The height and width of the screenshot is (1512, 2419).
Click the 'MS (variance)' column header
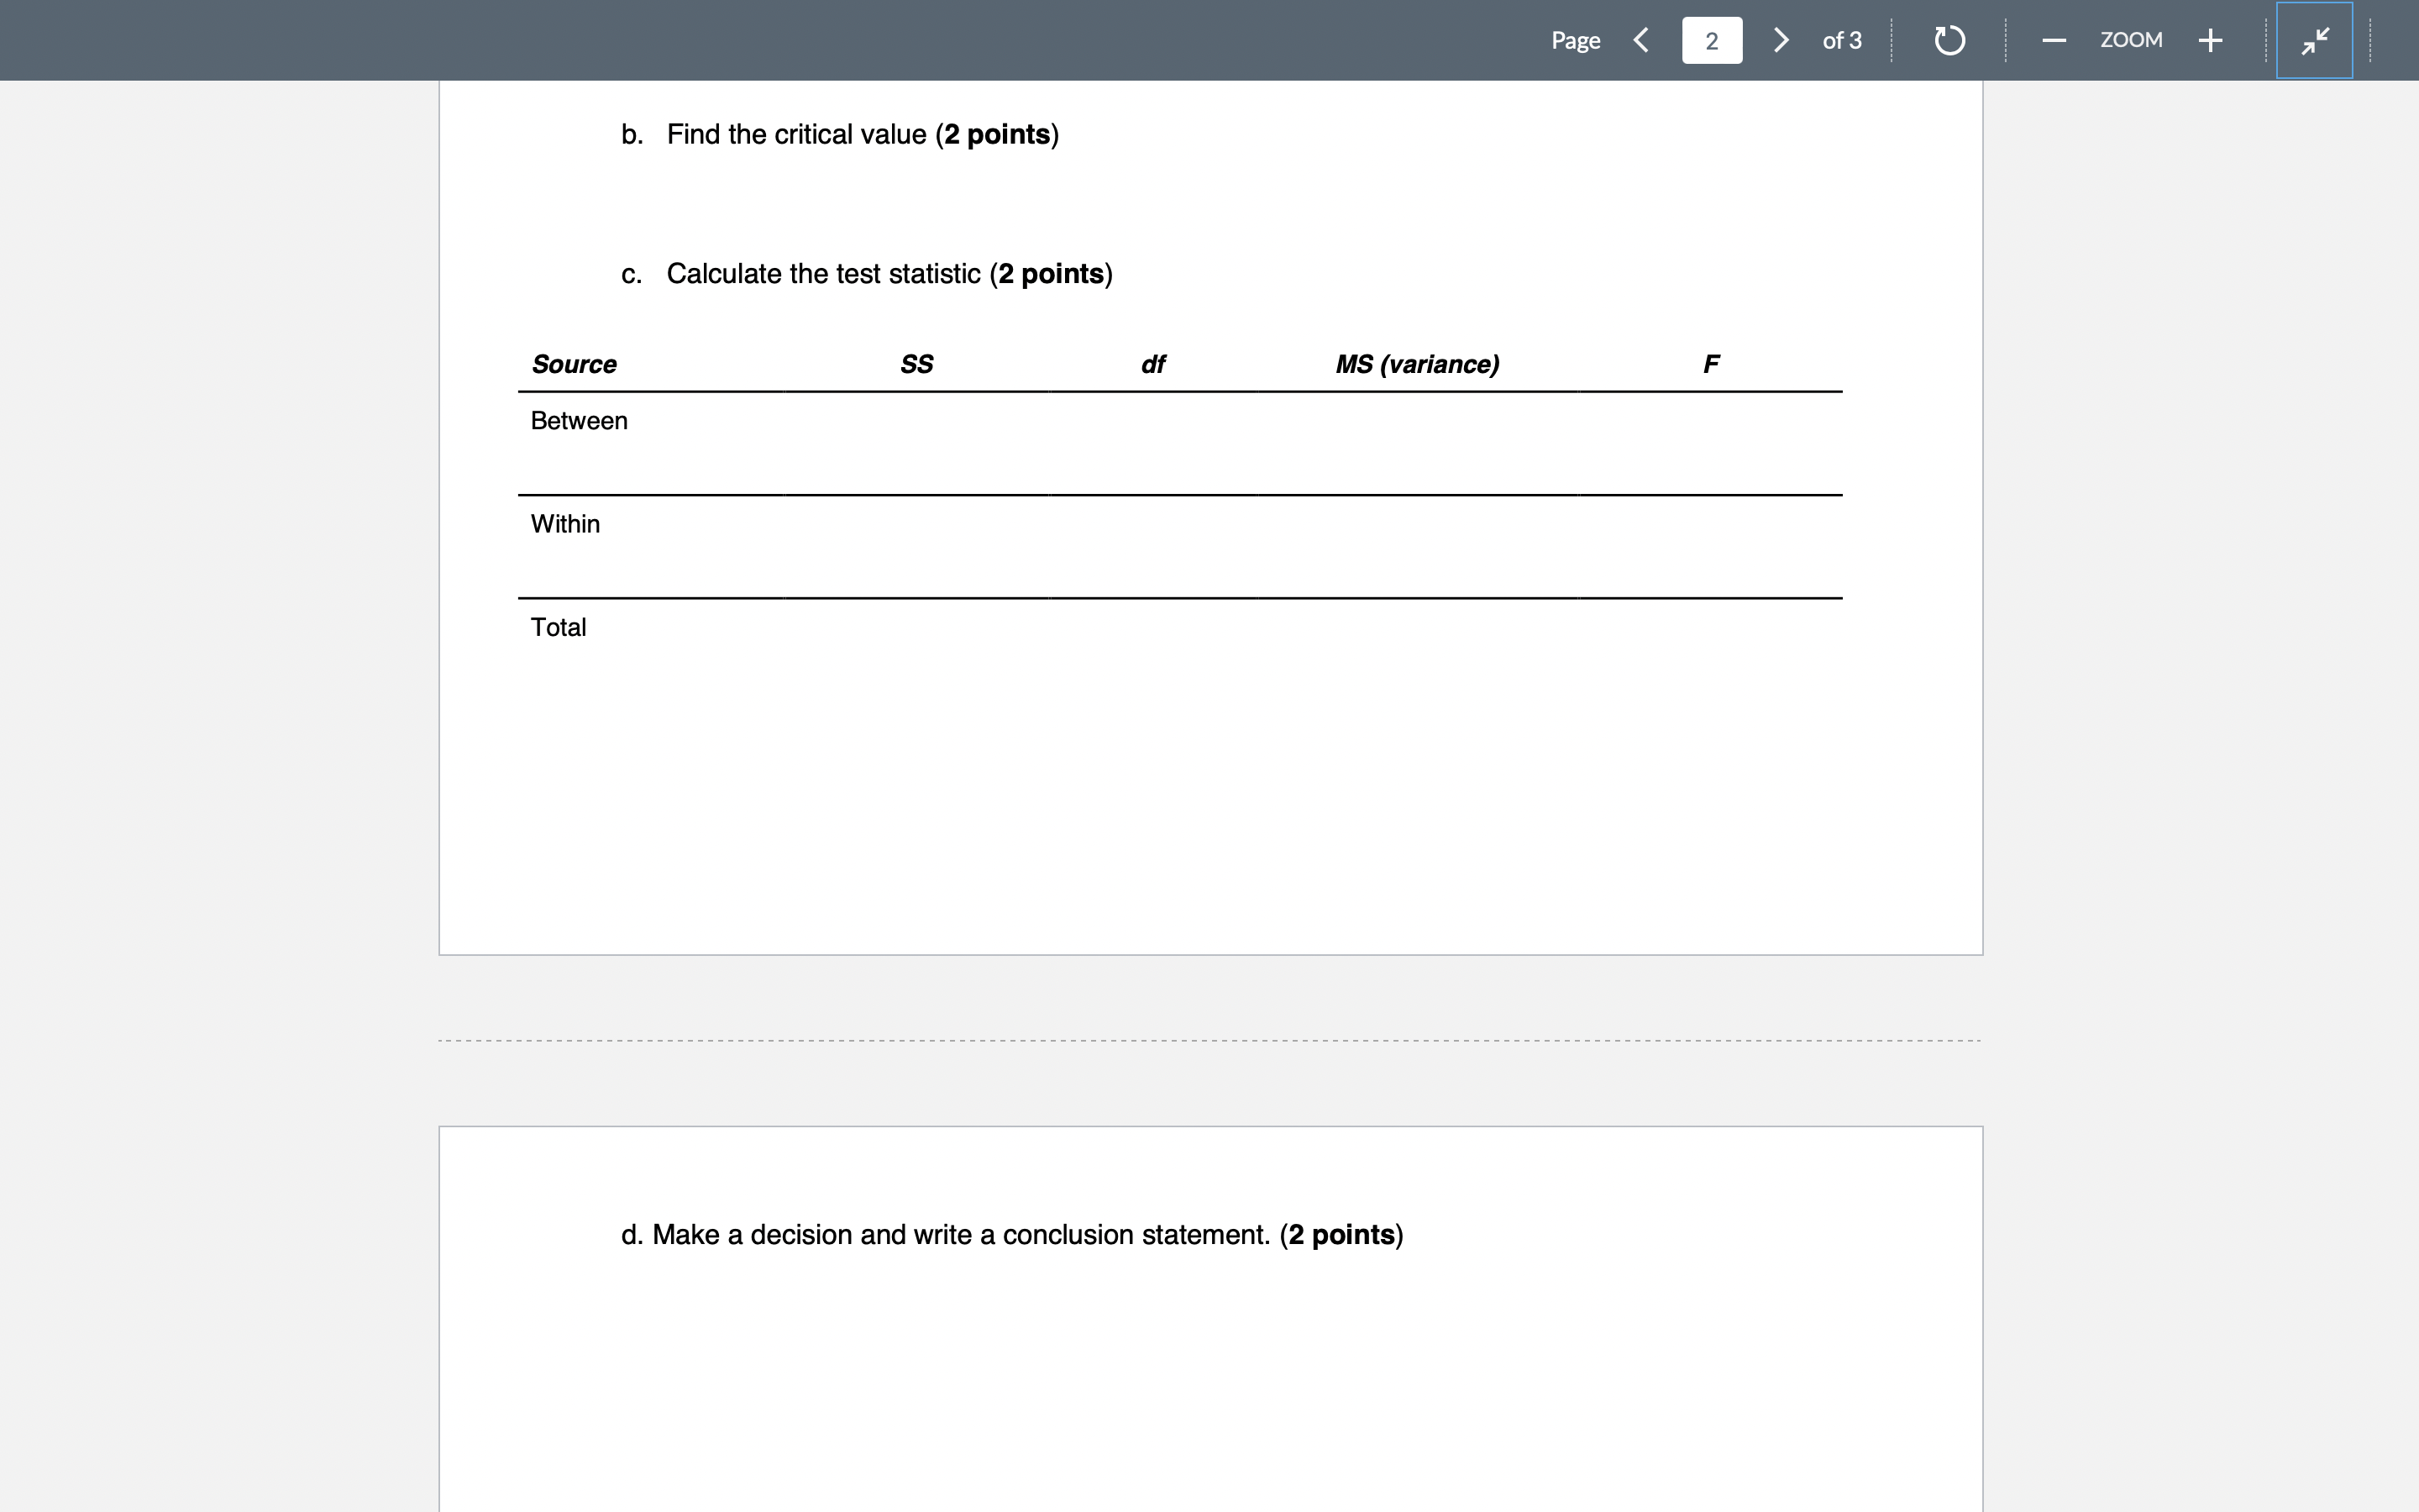coord(1418,364)
